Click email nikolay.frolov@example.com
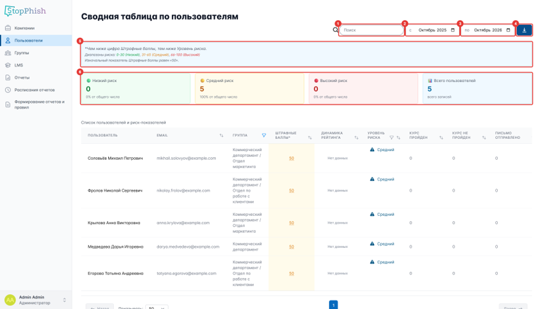 pyautogui.click(x=183, y=191)
